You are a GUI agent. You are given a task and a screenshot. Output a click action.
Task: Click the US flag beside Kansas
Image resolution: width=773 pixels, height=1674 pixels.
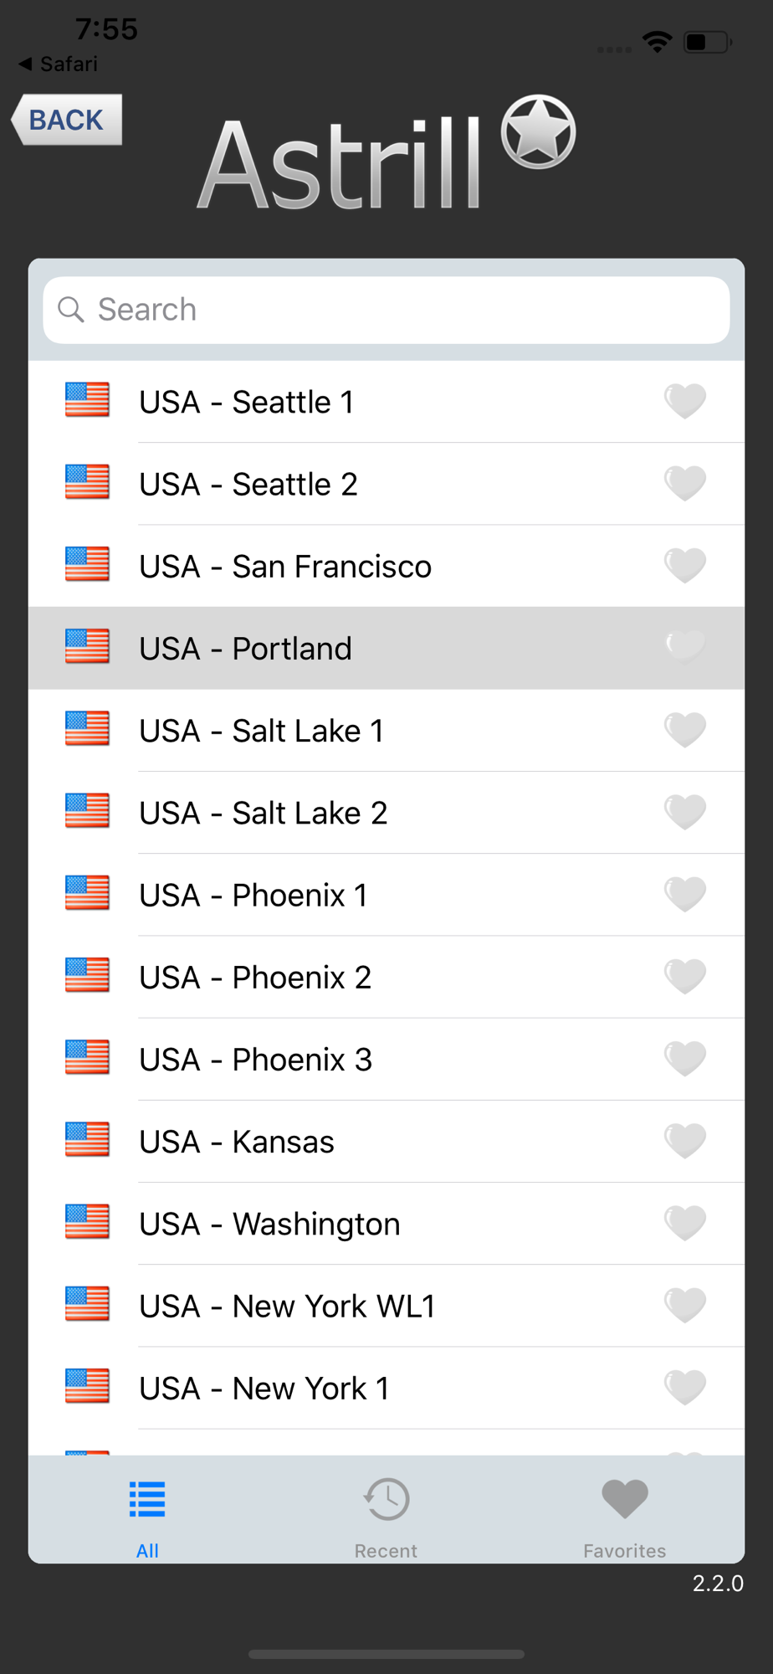click(87, 1139)
